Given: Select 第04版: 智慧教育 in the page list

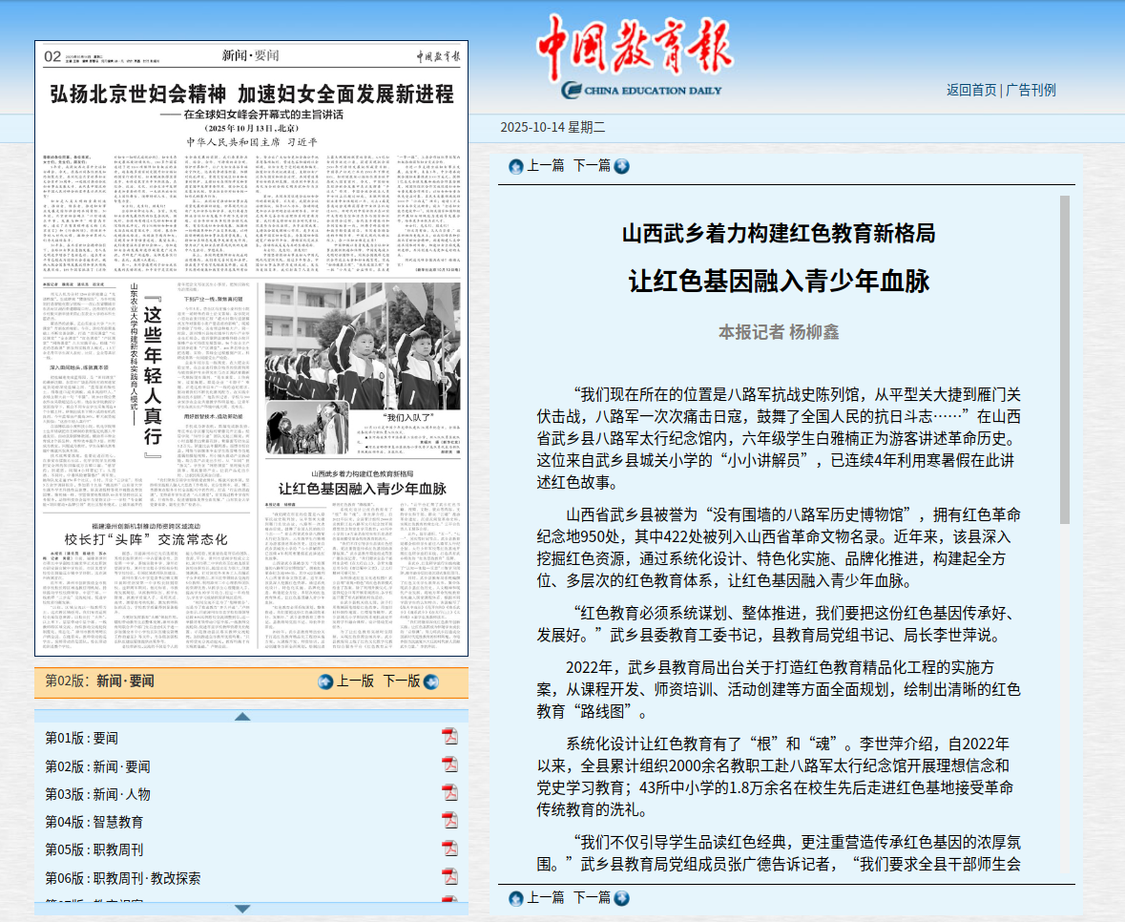Looking at the screenshot, I should [94, 822].
